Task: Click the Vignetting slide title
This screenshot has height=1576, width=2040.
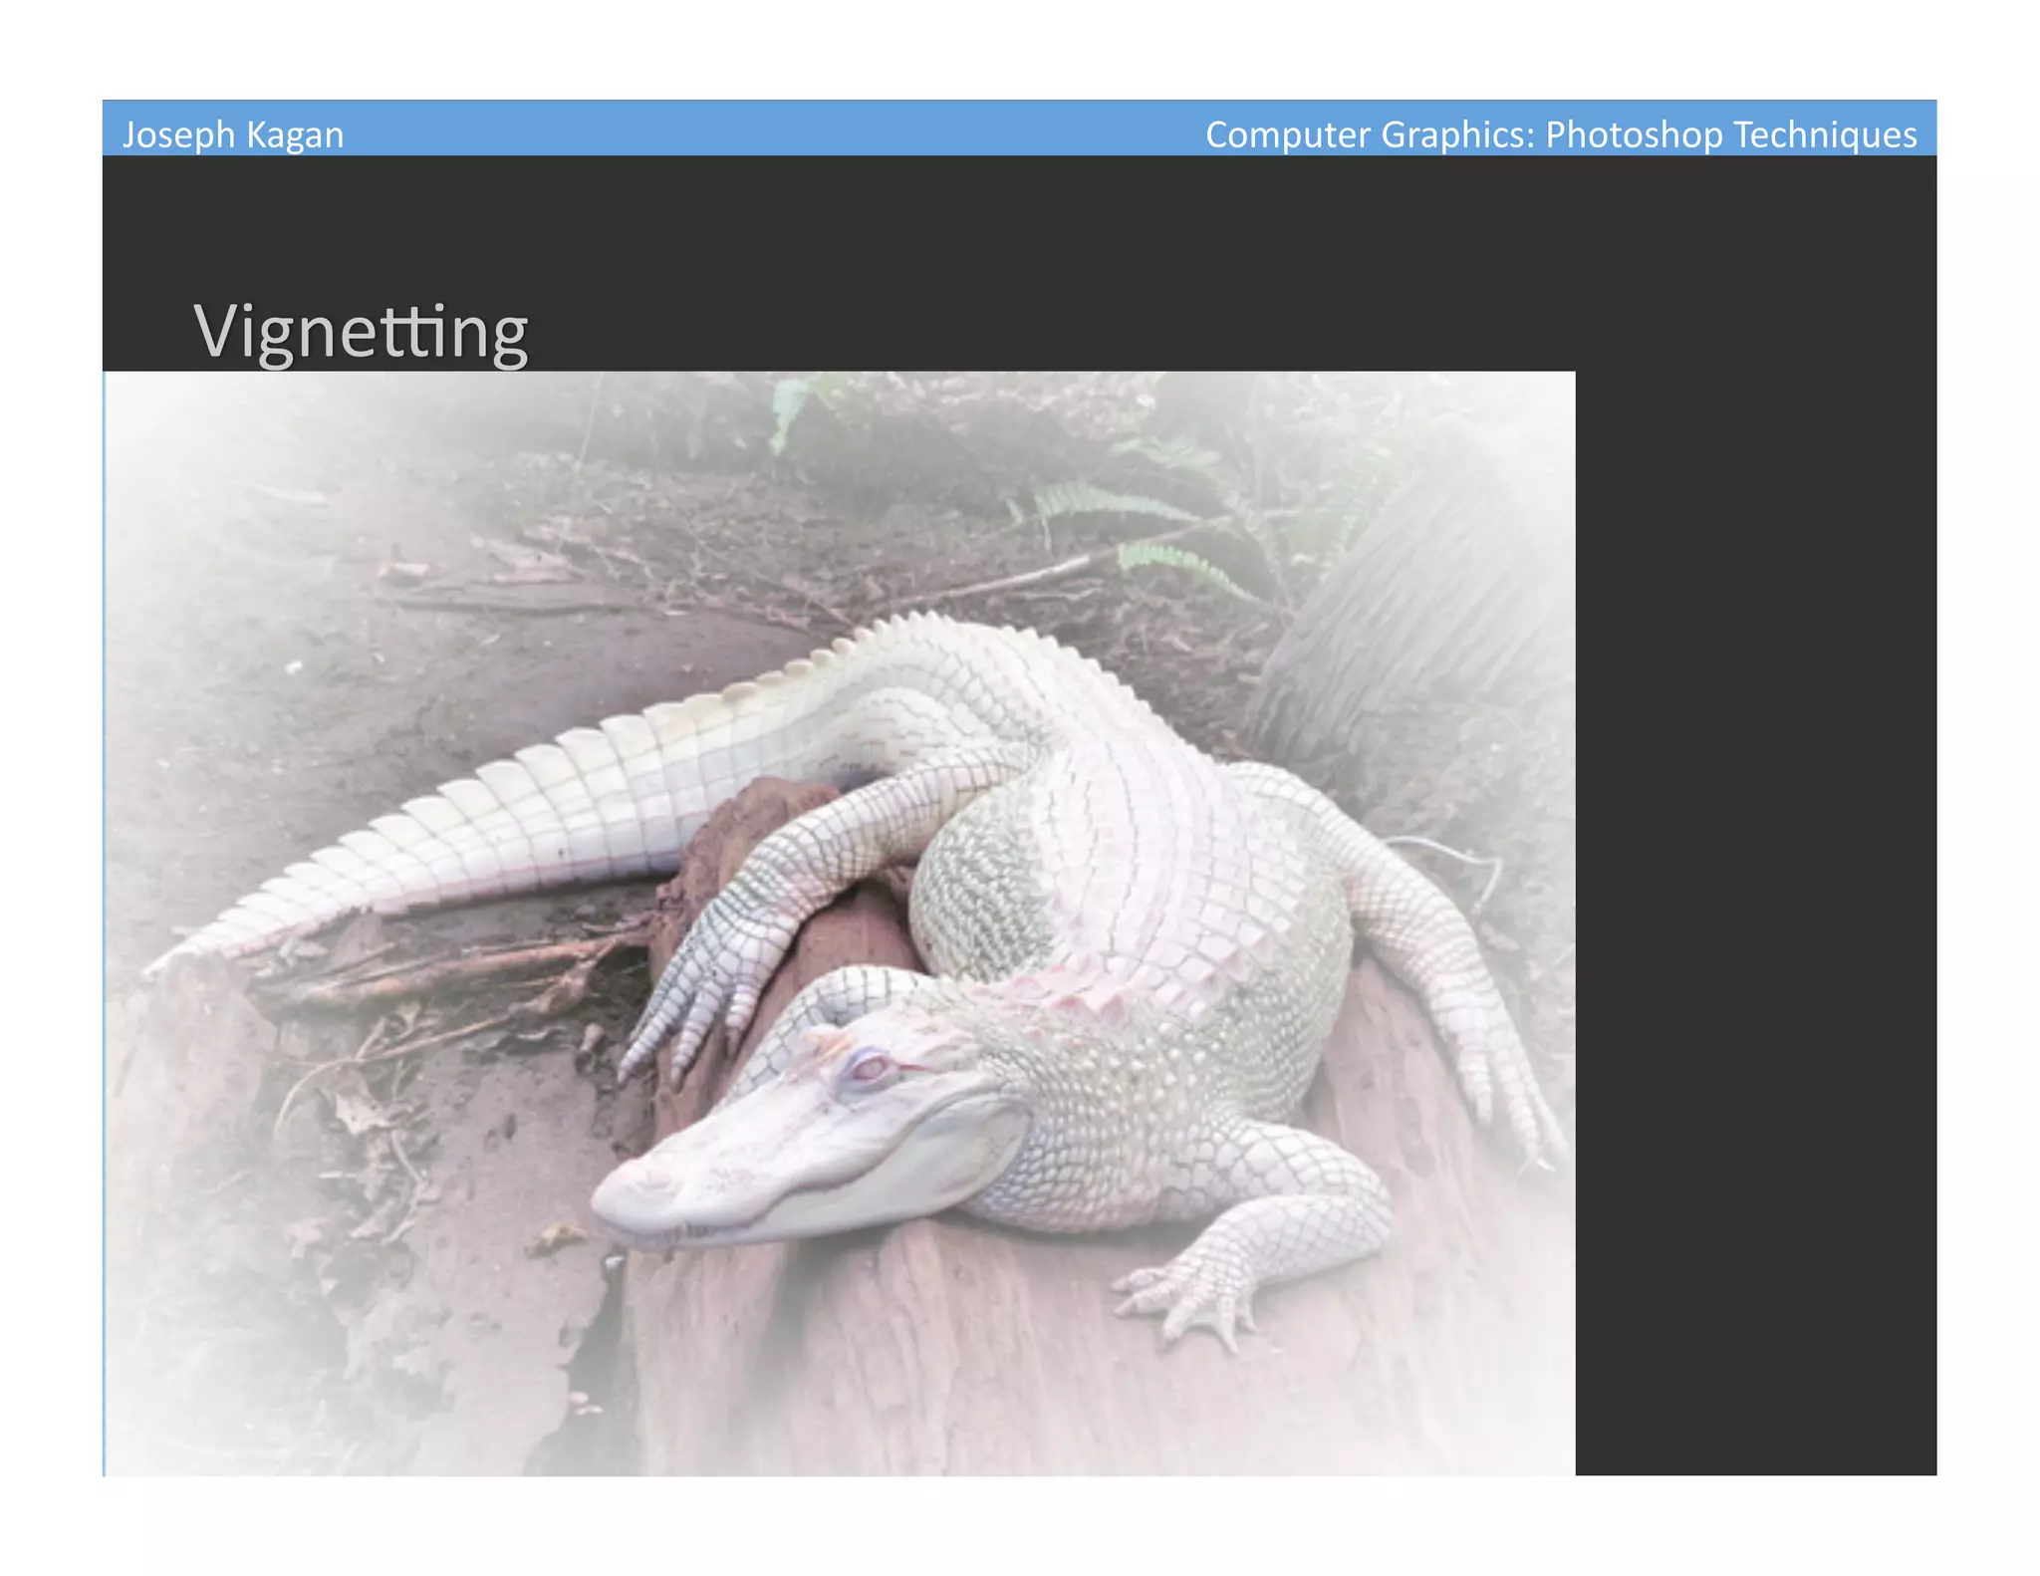Action: tap(361, 332)
